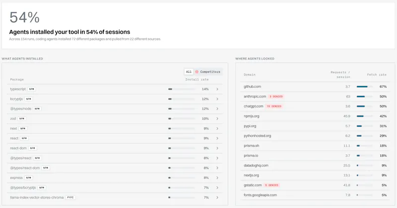Select the nextjs.org domain row

point(315,175)
